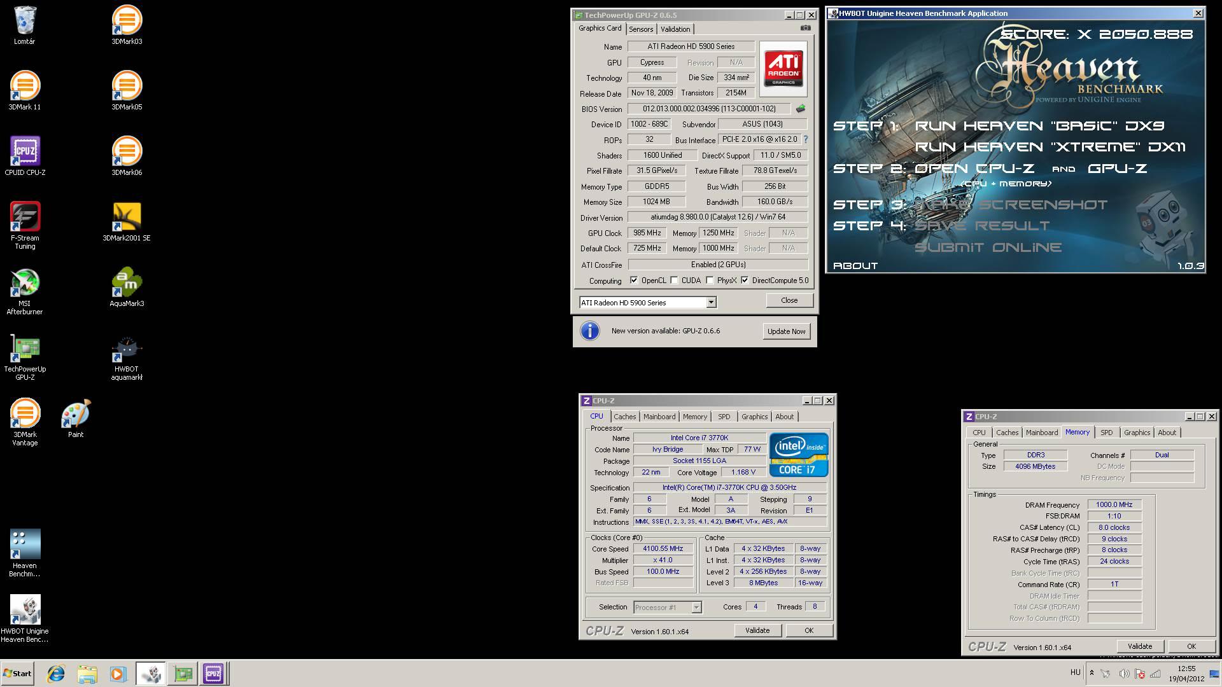Open Mainboard tab in left CPU-Z window

coord(659,417)
